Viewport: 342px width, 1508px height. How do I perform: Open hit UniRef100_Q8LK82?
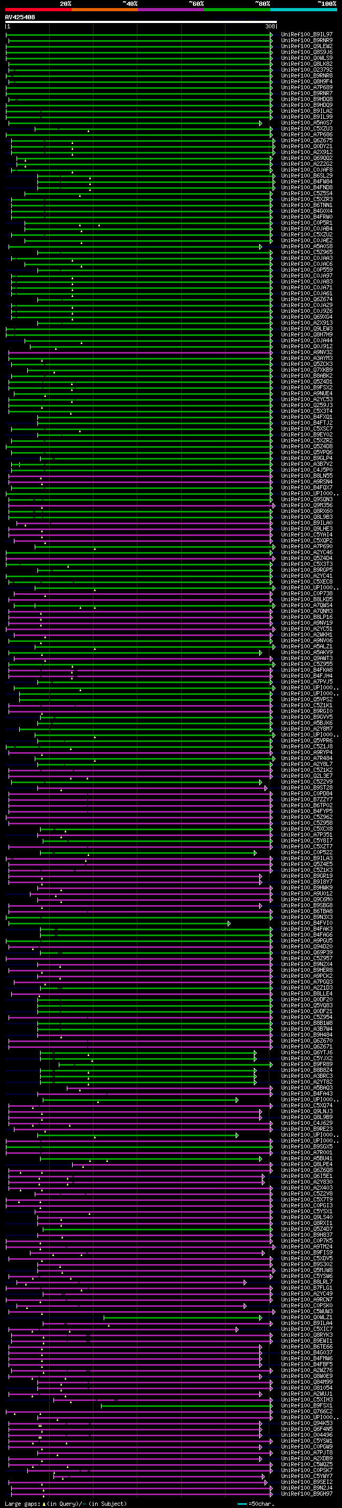[307, 64]
